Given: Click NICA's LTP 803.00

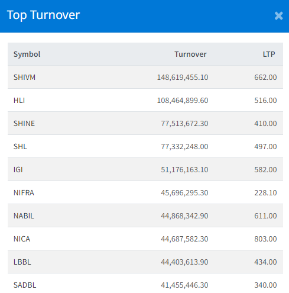Looking at the screenshot, I should coord(265,239).
